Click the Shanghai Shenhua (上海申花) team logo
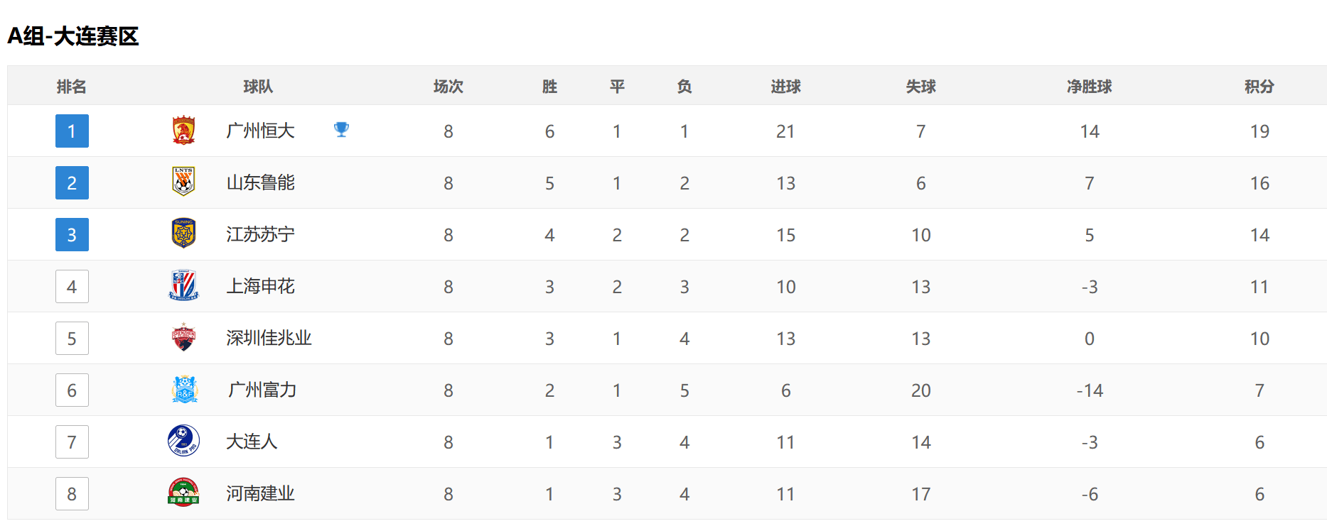The height and width of the screenshot is (526, 1327). [183, 285]
